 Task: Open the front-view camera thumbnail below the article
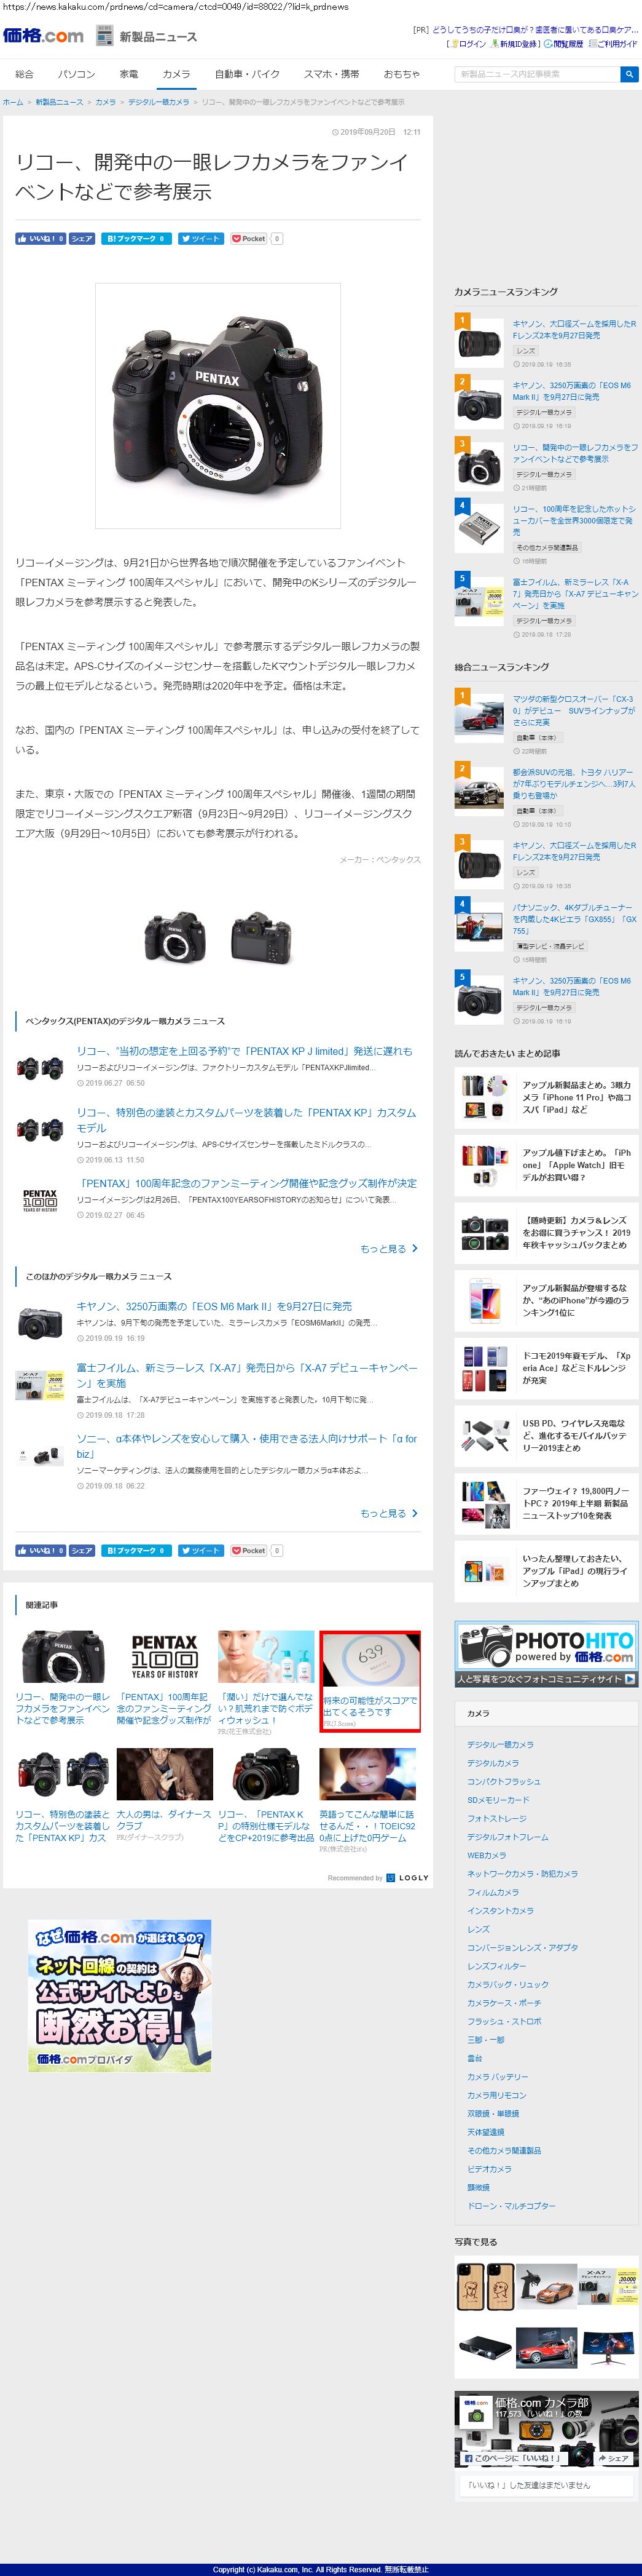tap(174, 937)
